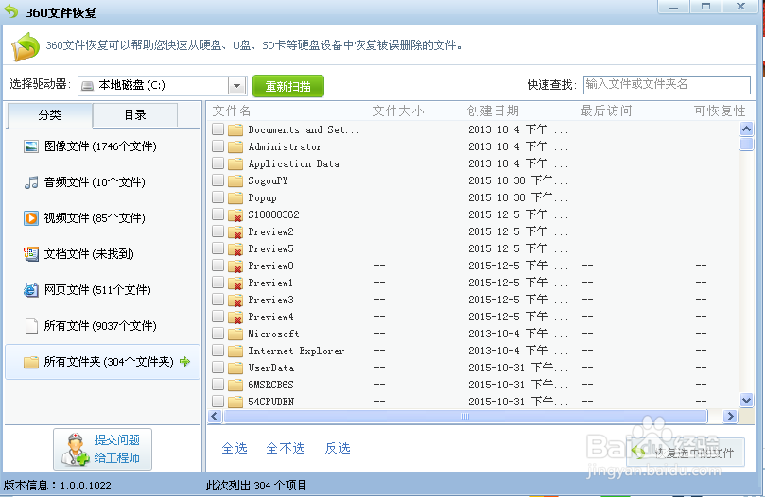Check the 54CPUDEN checkbox
Image resolution: width=765 pixels, height=497 pixels.
(x=218, y=402)
